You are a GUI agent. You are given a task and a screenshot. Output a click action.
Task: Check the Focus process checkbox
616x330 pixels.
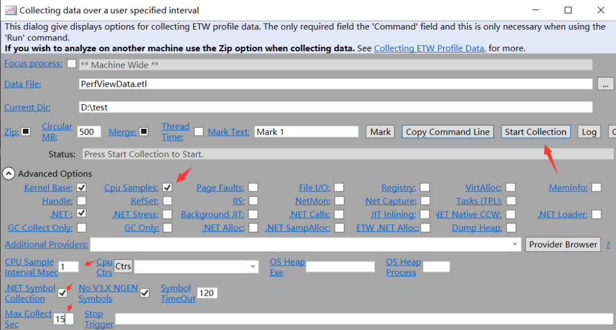point(71,64)
